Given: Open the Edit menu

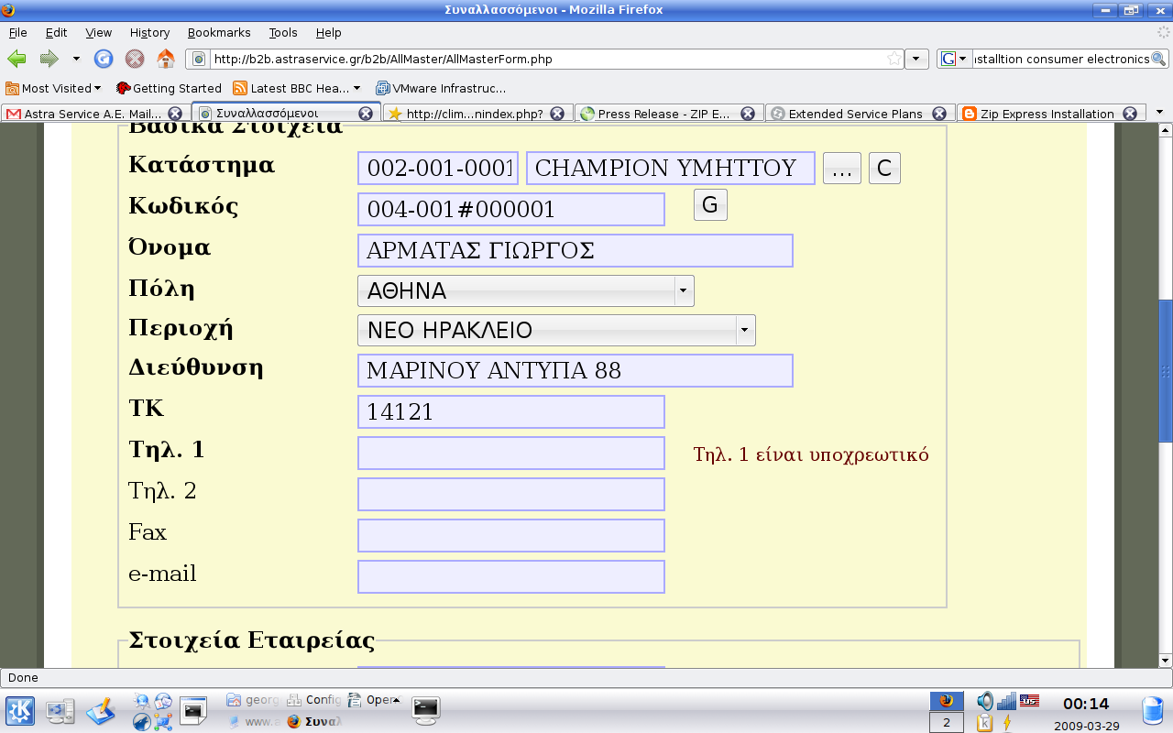Looking at the screenshot, I should 57,32.
